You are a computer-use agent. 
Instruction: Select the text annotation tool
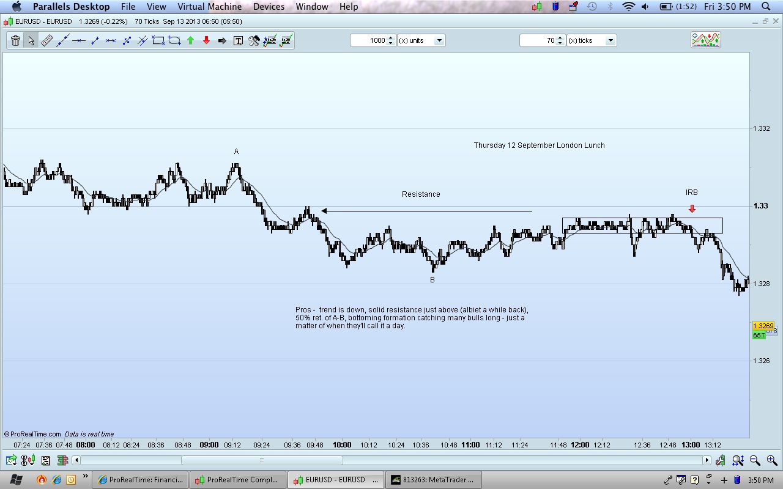(x=238, y=40)
